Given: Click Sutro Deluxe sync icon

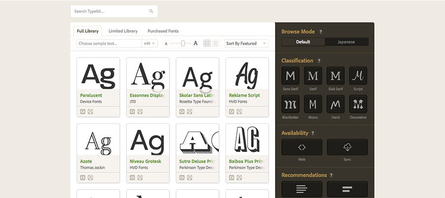Looking at the screenshot, I should click(189, 178).
